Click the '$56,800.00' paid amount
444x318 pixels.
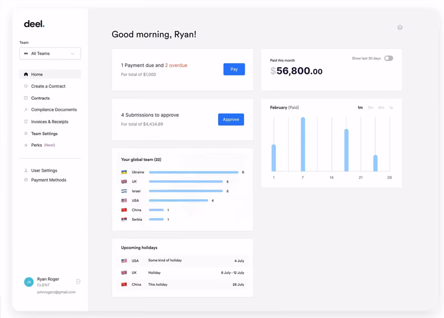click(x=296, y=71)
